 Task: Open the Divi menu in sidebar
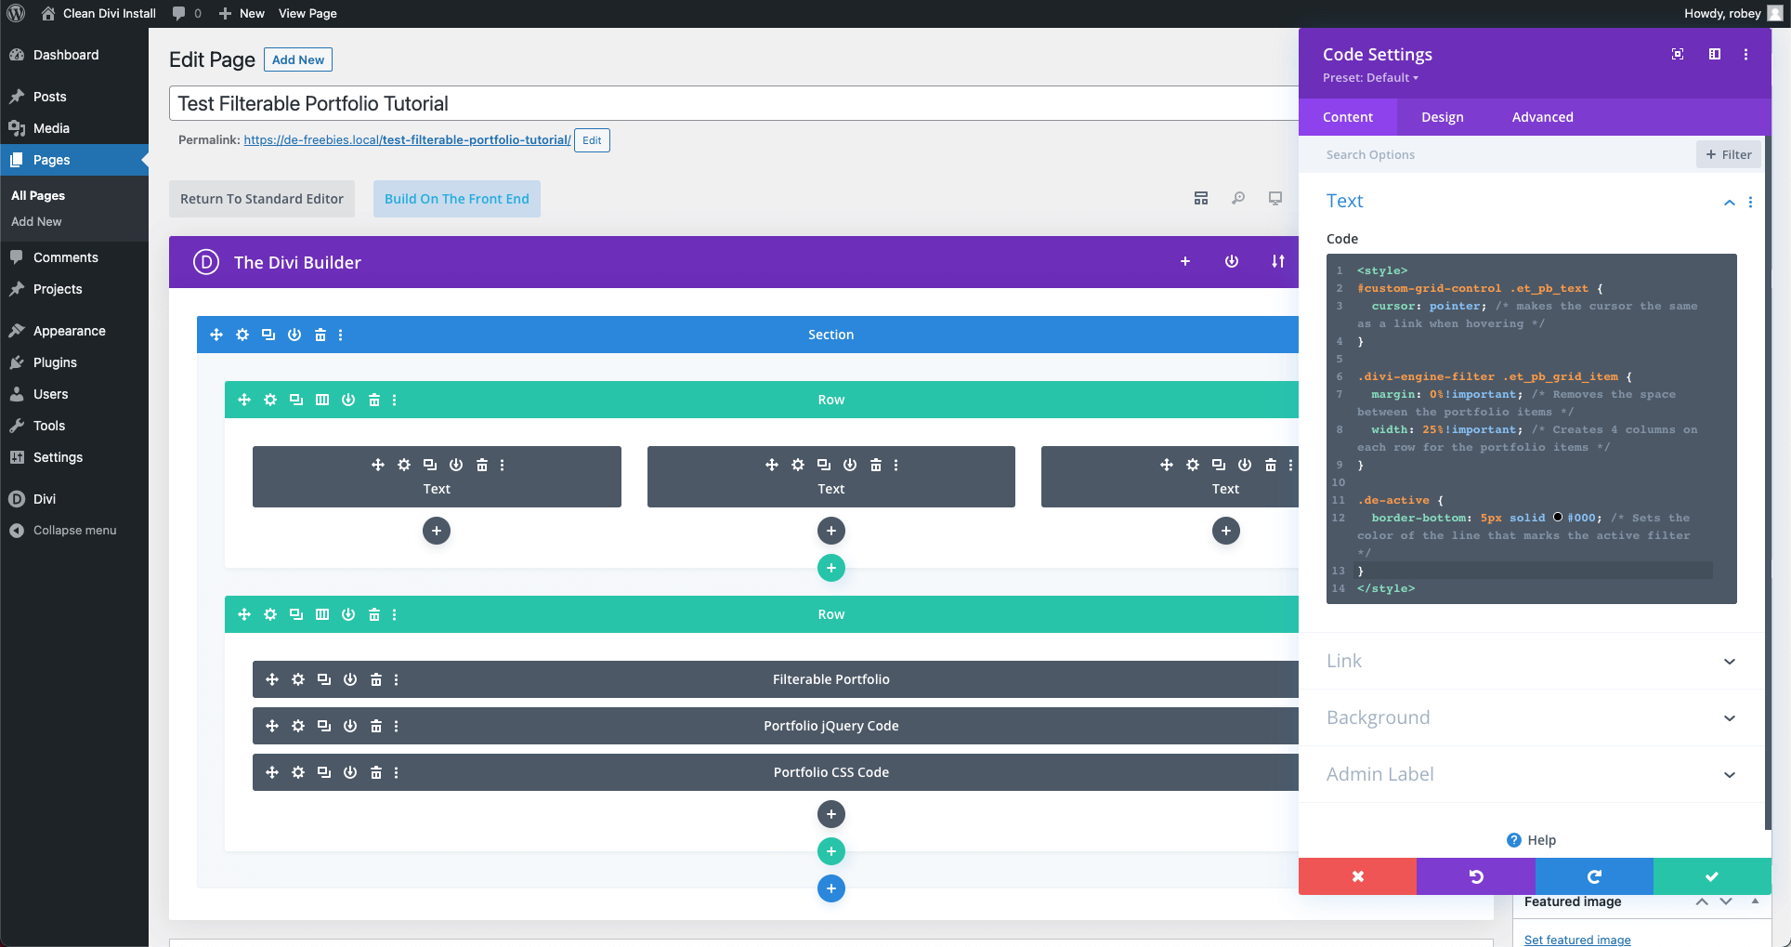point(45,499)
